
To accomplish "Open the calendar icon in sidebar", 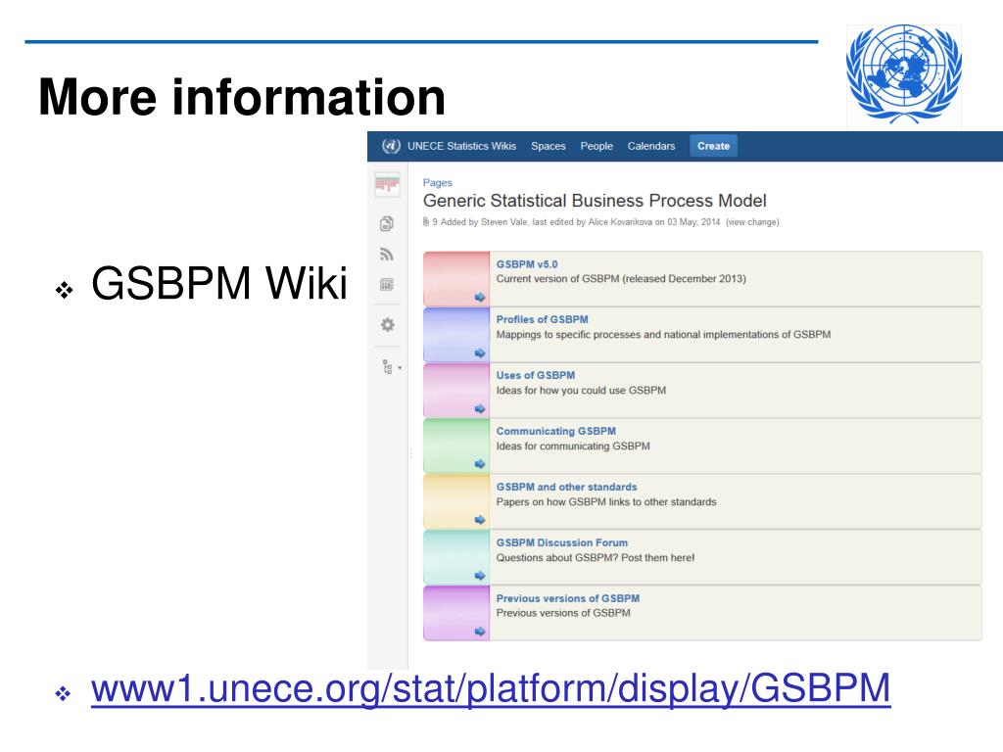I will click(x=386, y=285).
